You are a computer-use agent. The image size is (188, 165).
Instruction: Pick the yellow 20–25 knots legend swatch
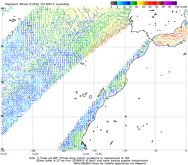tap(140, 3)
